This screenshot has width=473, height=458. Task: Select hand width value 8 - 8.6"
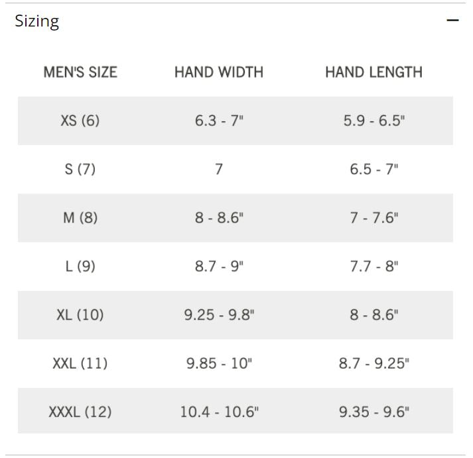tap(219, 217)
